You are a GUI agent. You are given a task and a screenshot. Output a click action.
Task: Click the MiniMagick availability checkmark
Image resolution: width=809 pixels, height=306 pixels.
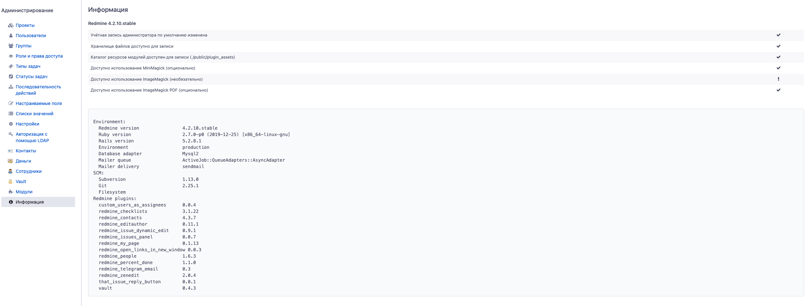click(778, 68)
